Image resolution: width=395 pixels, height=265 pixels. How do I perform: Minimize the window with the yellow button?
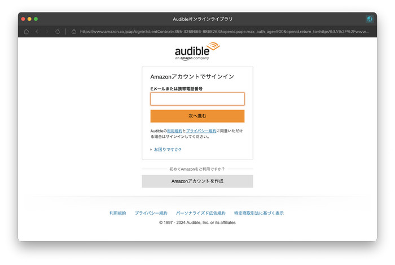click(29, 19)
